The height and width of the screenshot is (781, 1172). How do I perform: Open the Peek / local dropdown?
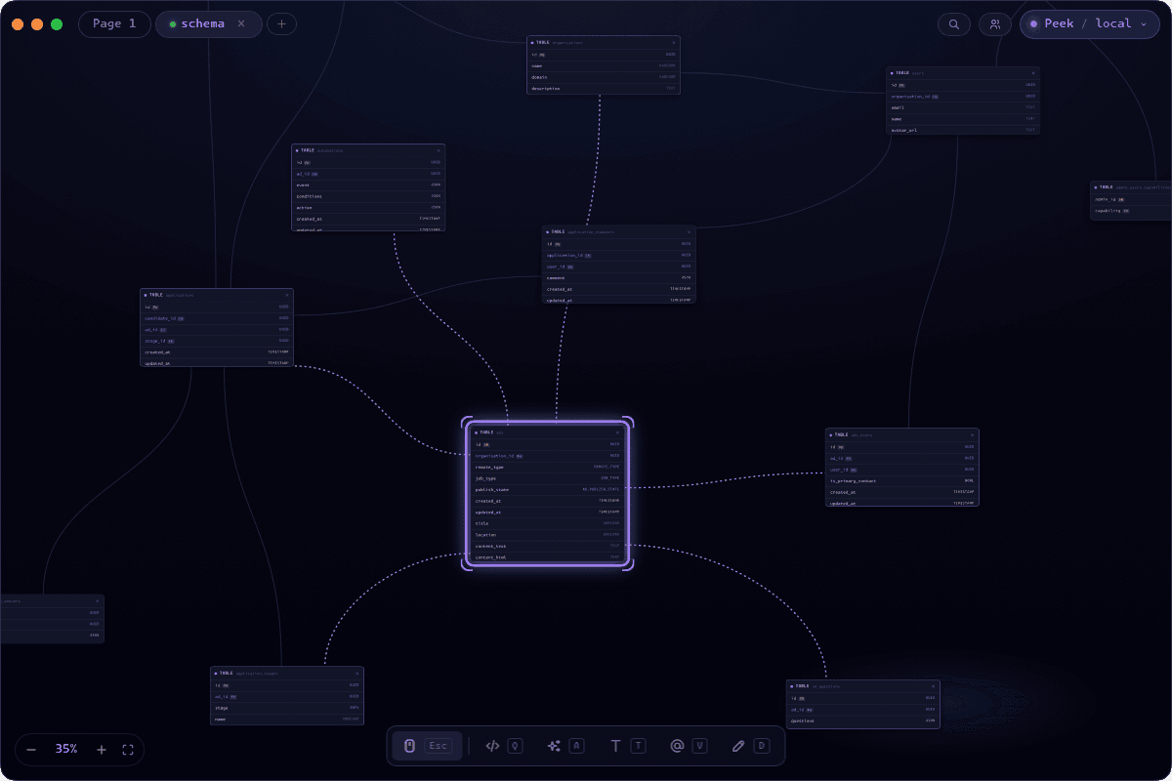pos(1090,24)
